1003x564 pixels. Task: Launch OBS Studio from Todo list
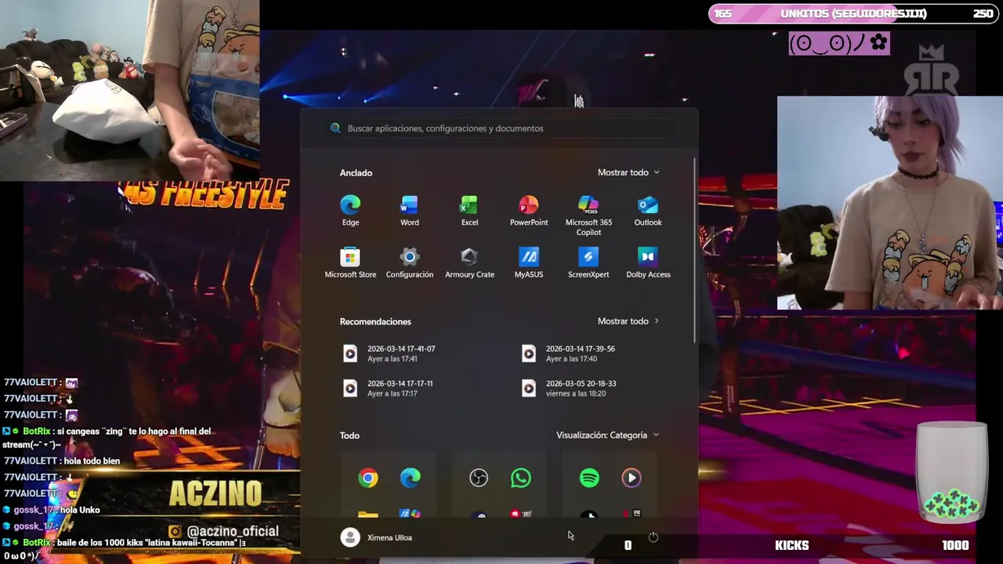coord(479,478)
